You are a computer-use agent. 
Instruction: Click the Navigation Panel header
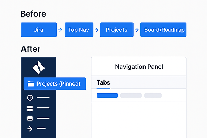tap(139, 67)
